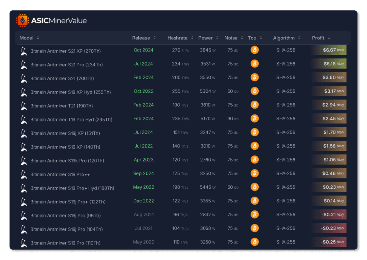367x260 pixels.
Task: Click Bitmain brand icon beside S21 XP (270Th)
Action: click(24, 51)
